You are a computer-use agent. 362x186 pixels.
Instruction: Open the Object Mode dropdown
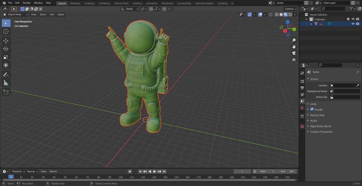tap(15, 15)
